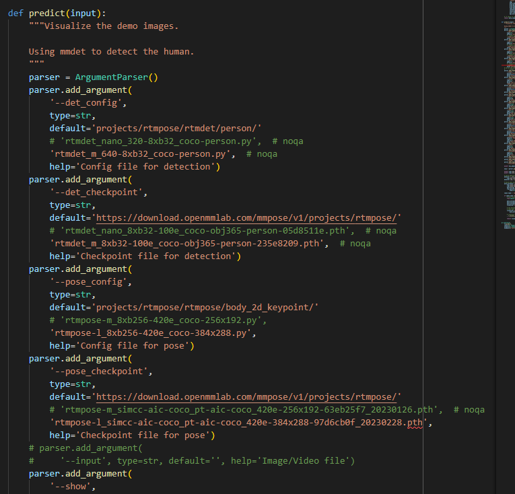Click the '--pose_config' argument string
Screen dimensions: 515x494
coord(90,282)
